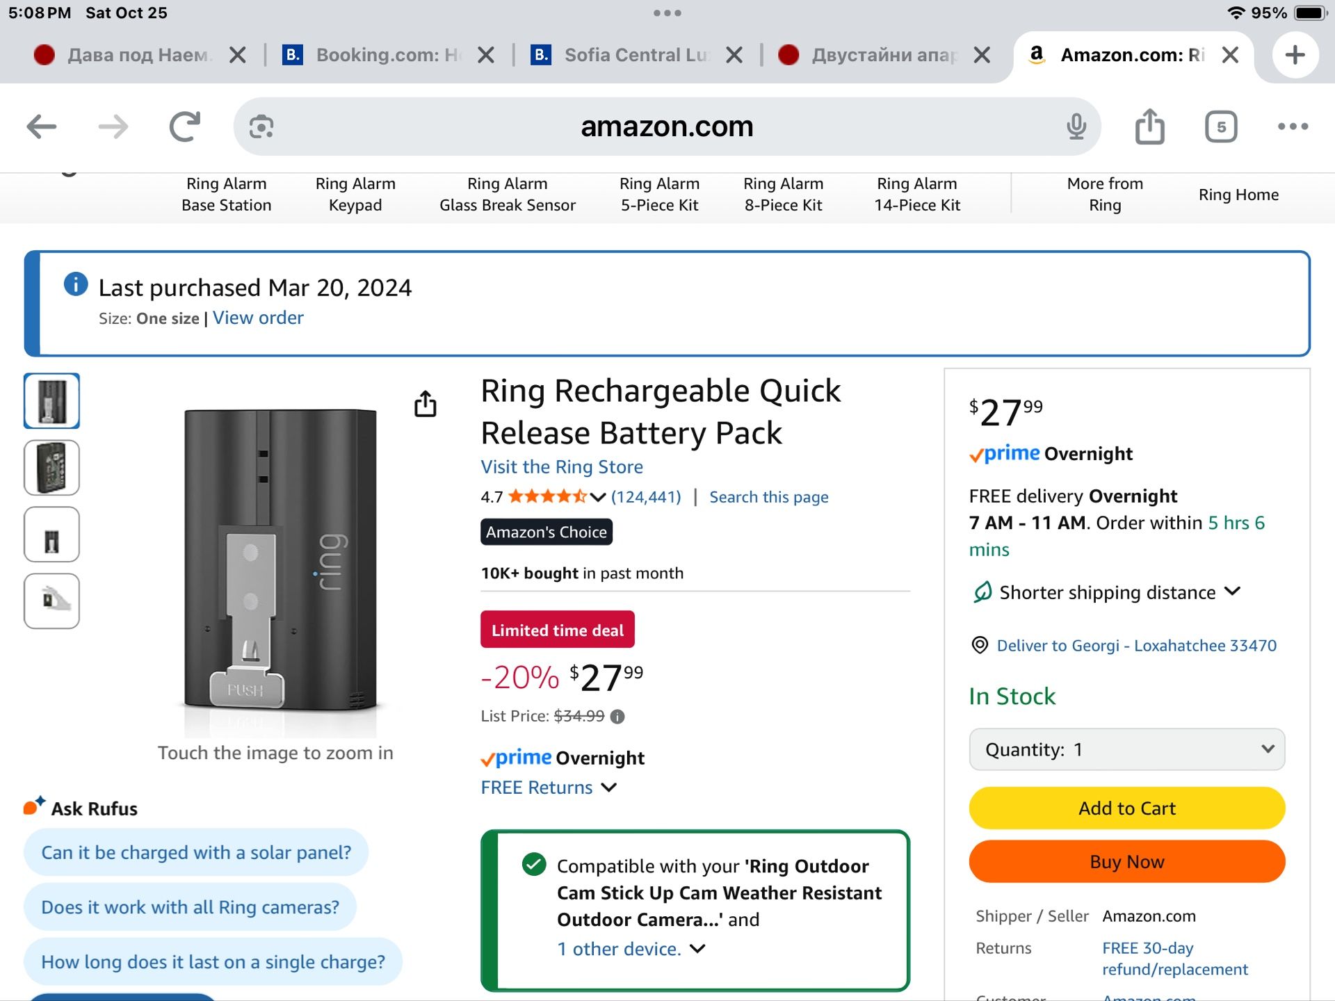Screen dimensions: 1335x1001
Task: Open the Visit the Ring Store link
Action: pyautogui.click(x=560, y=466)
